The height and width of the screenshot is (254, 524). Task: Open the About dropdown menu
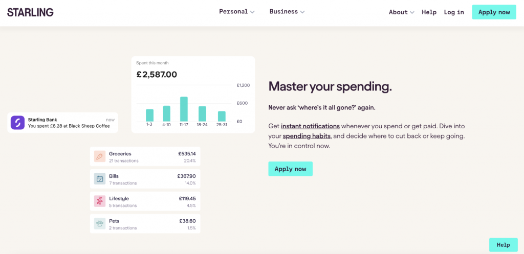(x=401, y=12)
